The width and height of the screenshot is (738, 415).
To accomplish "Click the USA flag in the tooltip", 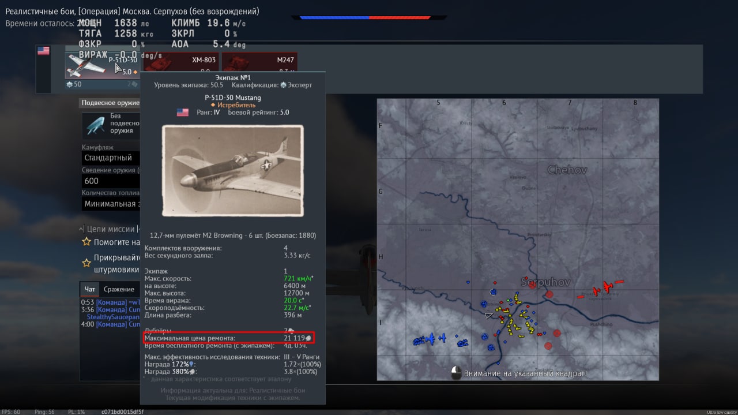I will point(183,113).
